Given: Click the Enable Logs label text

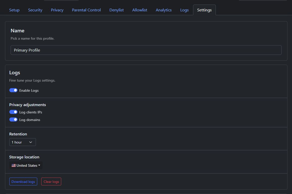Looking at the screenshot, I should point(29,90).
